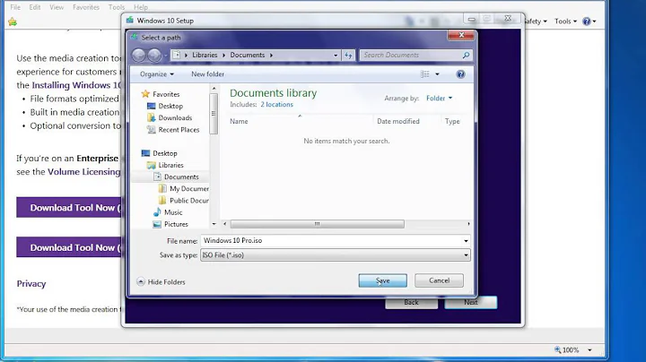Click the second Download Tool Now button
This screenshot has height=362, width=646.
tap(69, 247)
